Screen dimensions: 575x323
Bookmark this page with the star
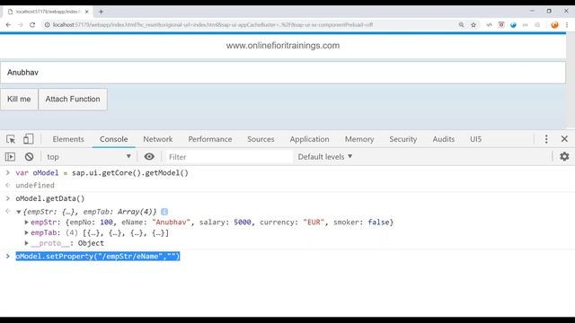473,25
